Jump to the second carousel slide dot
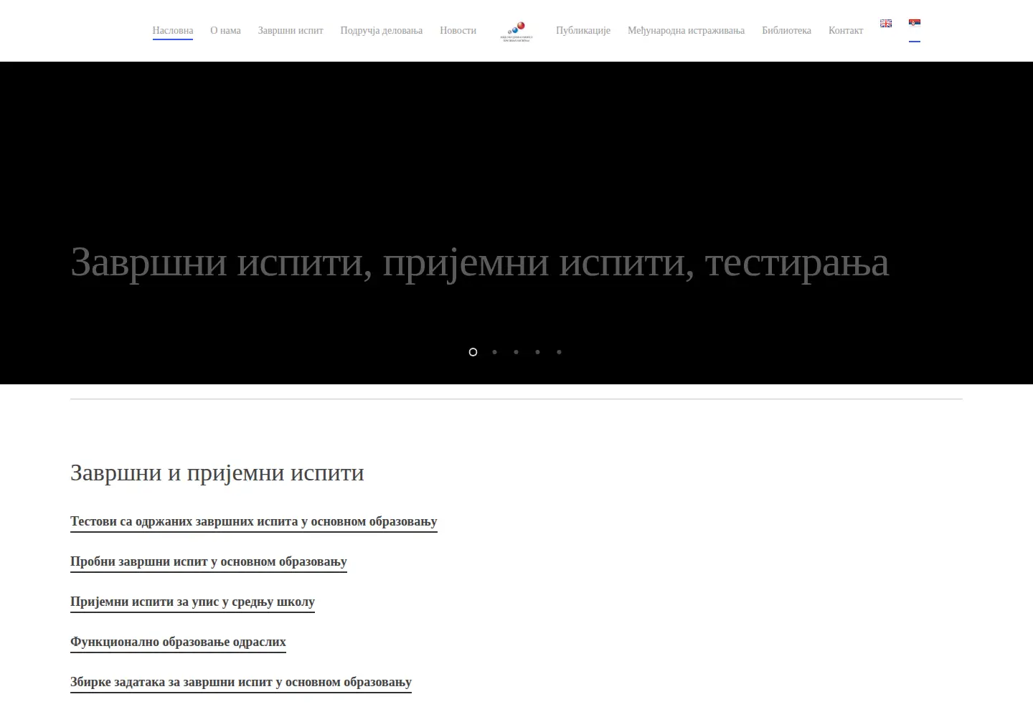This screenshot has height=717, width=1033. click(x=494, y=352)
